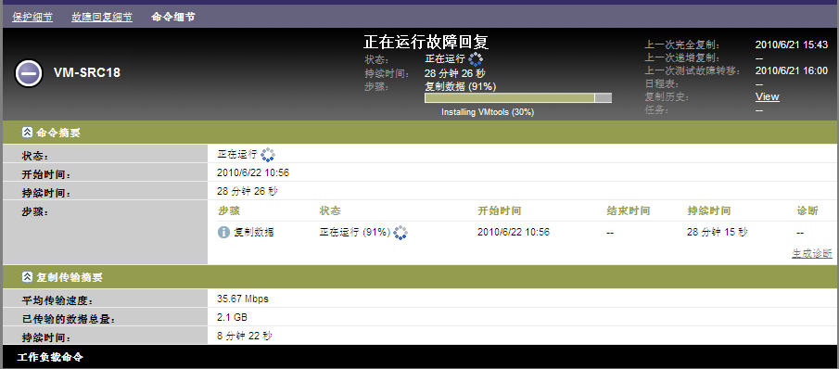
Task: Click the 开始时间 column header
Action: coord(499,210)
